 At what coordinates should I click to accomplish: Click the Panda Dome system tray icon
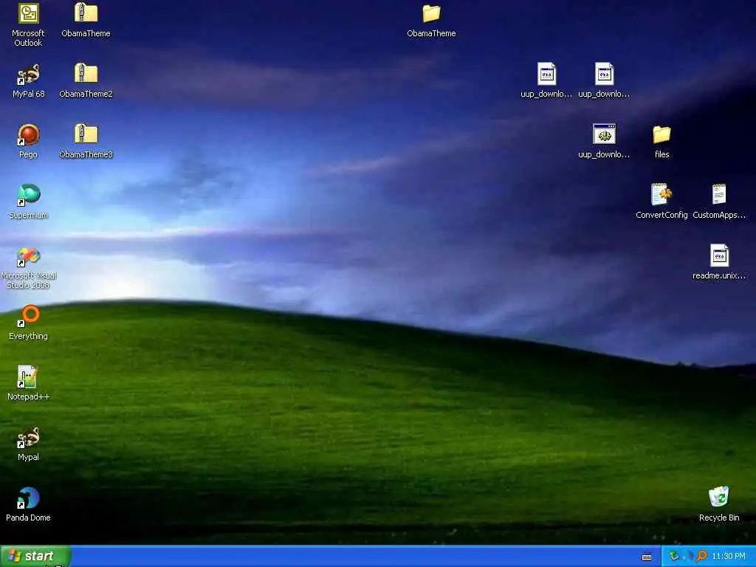(x=689, y=557)
